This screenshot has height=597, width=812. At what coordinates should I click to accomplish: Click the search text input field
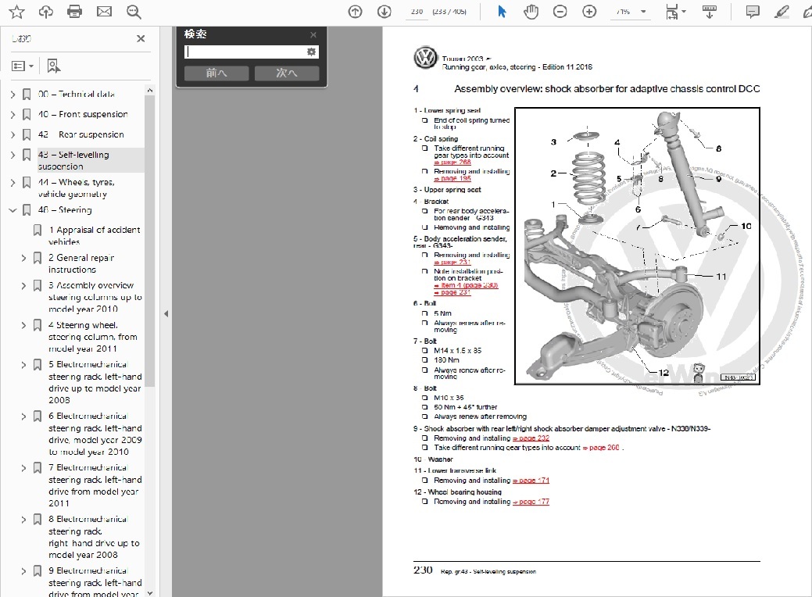tap(244, 52)
